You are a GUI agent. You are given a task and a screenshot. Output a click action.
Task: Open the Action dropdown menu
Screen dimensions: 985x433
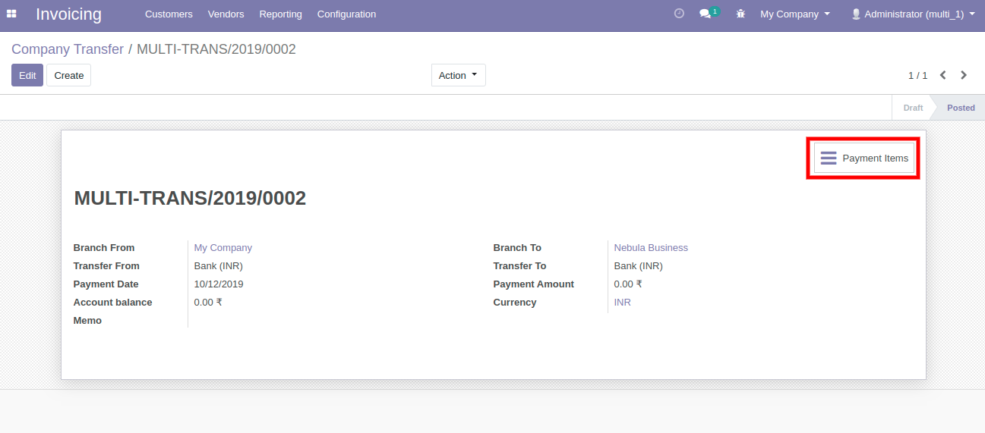point(458,75)
